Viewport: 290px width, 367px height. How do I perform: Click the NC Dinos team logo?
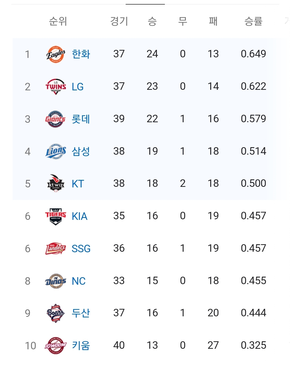56,281
